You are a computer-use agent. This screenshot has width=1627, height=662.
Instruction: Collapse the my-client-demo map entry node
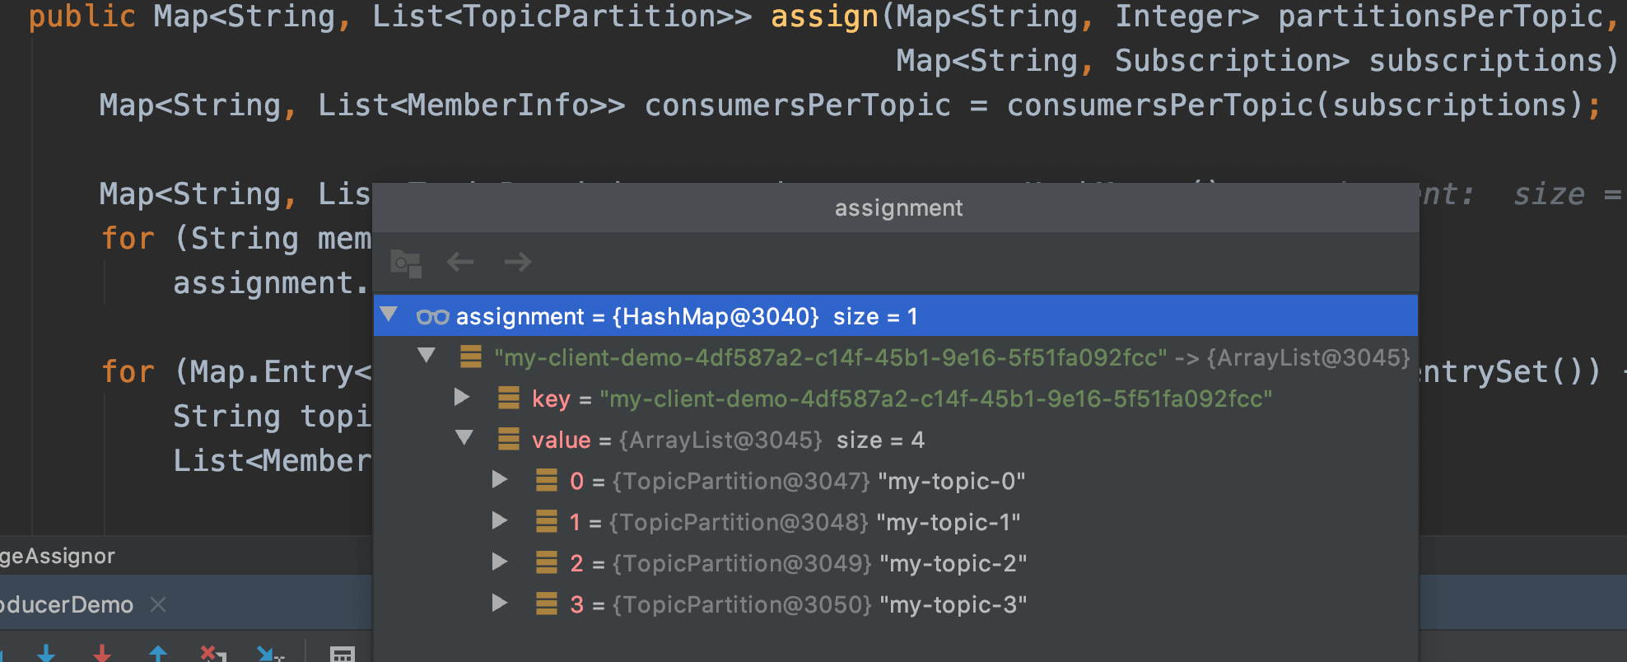click(x=427, y=357)
